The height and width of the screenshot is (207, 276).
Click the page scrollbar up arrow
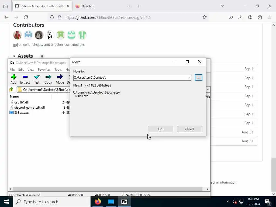point(274,25)
